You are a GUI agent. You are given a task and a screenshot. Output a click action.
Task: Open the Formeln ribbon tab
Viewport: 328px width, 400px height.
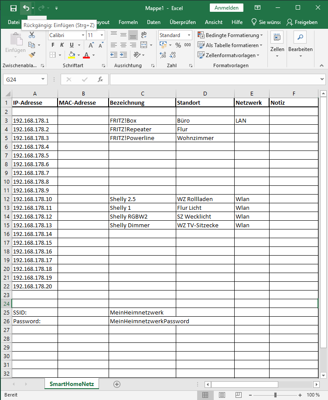(128, 22)
